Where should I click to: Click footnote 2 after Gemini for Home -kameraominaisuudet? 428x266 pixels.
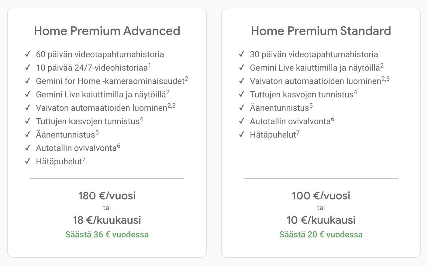click(x=186, y=79)
